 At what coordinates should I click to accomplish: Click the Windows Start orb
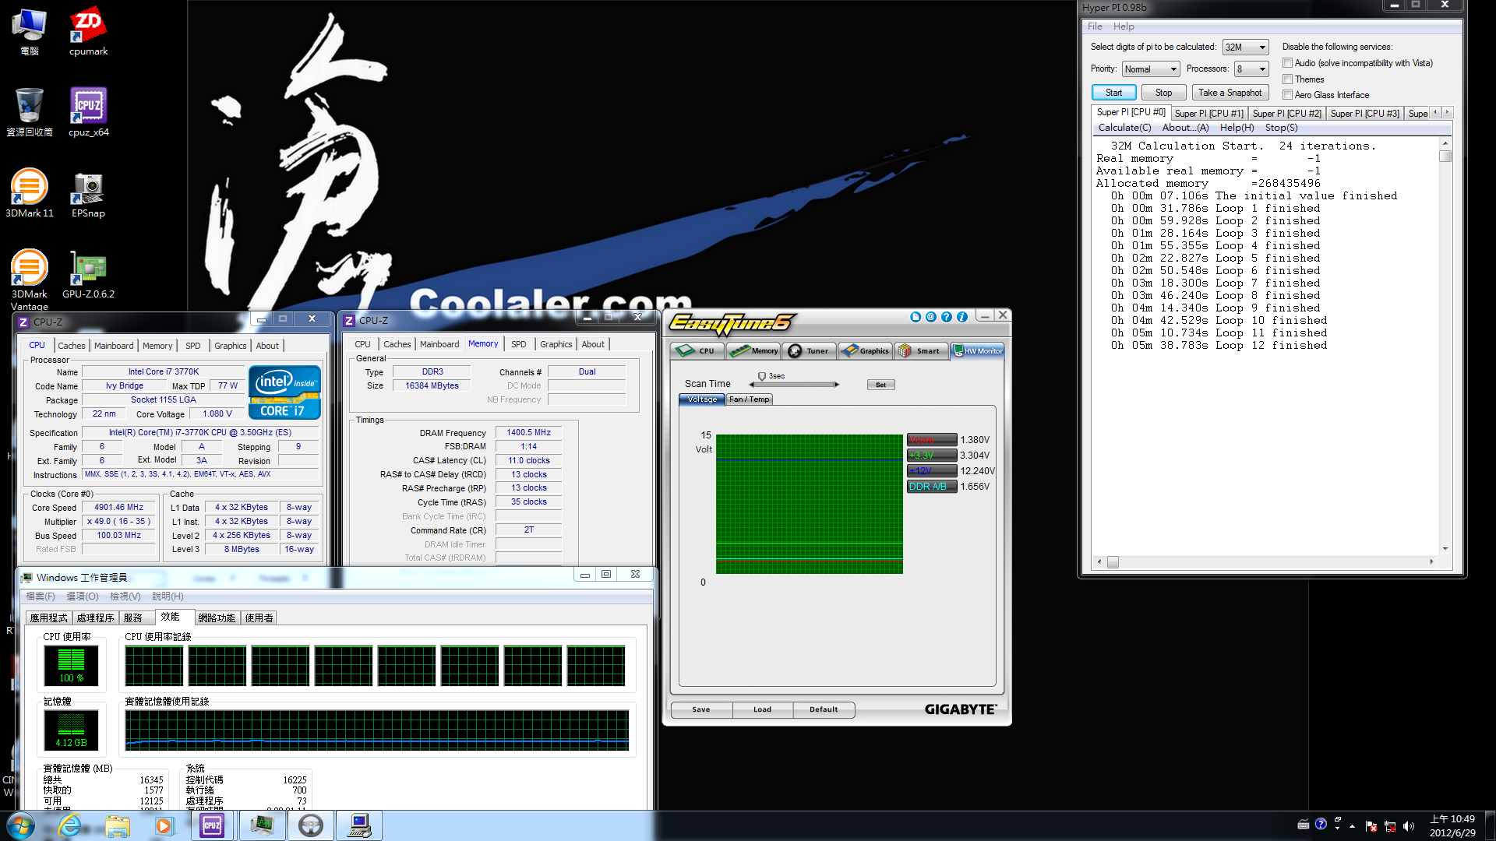[21, 825]
